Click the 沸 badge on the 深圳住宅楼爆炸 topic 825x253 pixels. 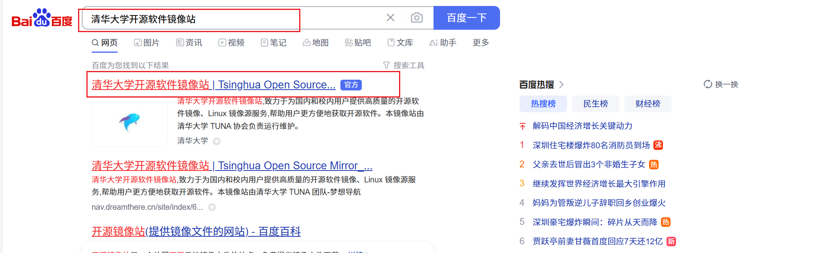pyautogui.click(x=658, y=145)
